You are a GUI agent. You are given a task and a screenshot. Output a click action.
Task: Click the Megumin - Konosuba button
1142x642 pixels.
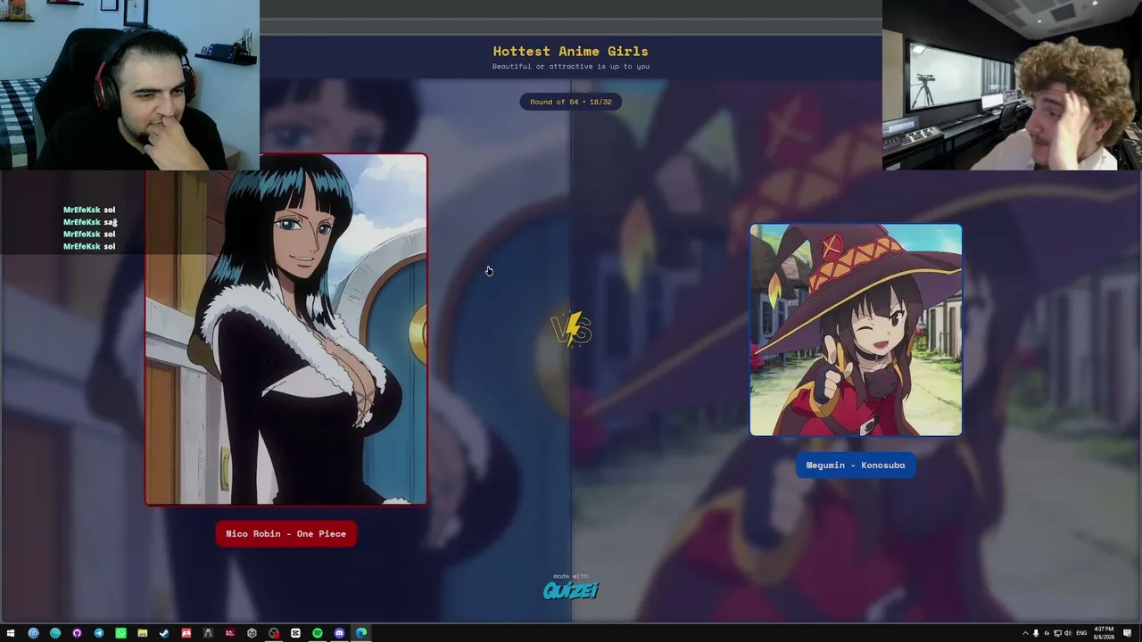[x=856, y=465]
